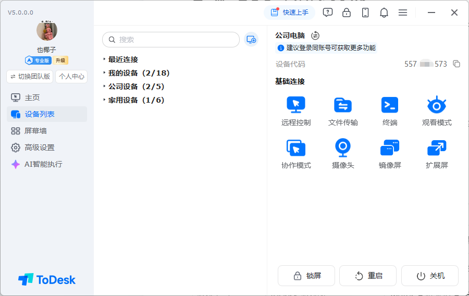Close the ToDesk window

(454, 13)
